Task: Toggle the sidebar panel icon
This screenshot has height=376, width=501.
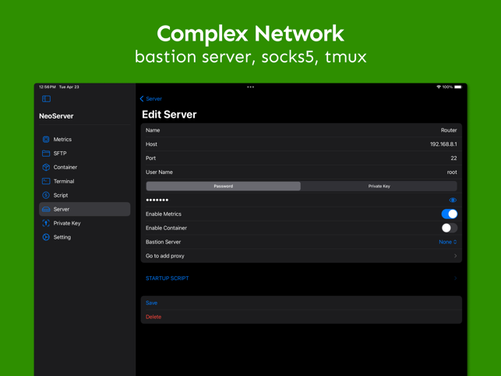Action: point(46,99)
